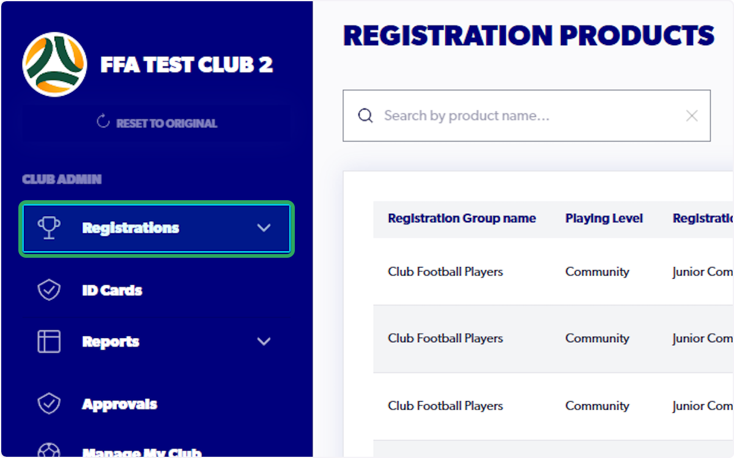Viewport: 734px width, 458px height.
Task: Open the Registrations dropdown menu
Action: point(130,228)
